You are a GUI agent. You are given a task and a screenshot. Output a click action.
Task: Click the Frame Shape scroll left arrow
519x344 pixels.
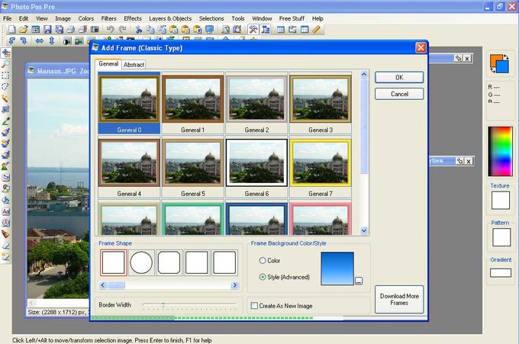point(103,285)
